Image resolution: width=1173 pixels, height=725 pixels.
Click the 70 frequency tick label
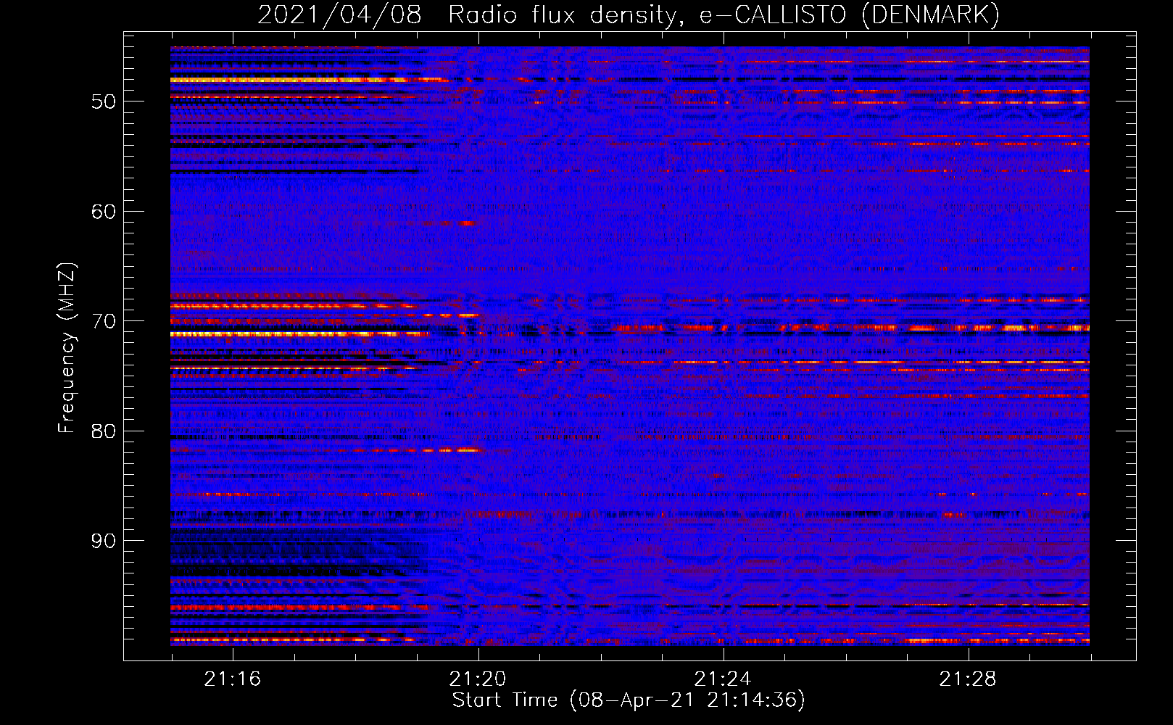104,321
